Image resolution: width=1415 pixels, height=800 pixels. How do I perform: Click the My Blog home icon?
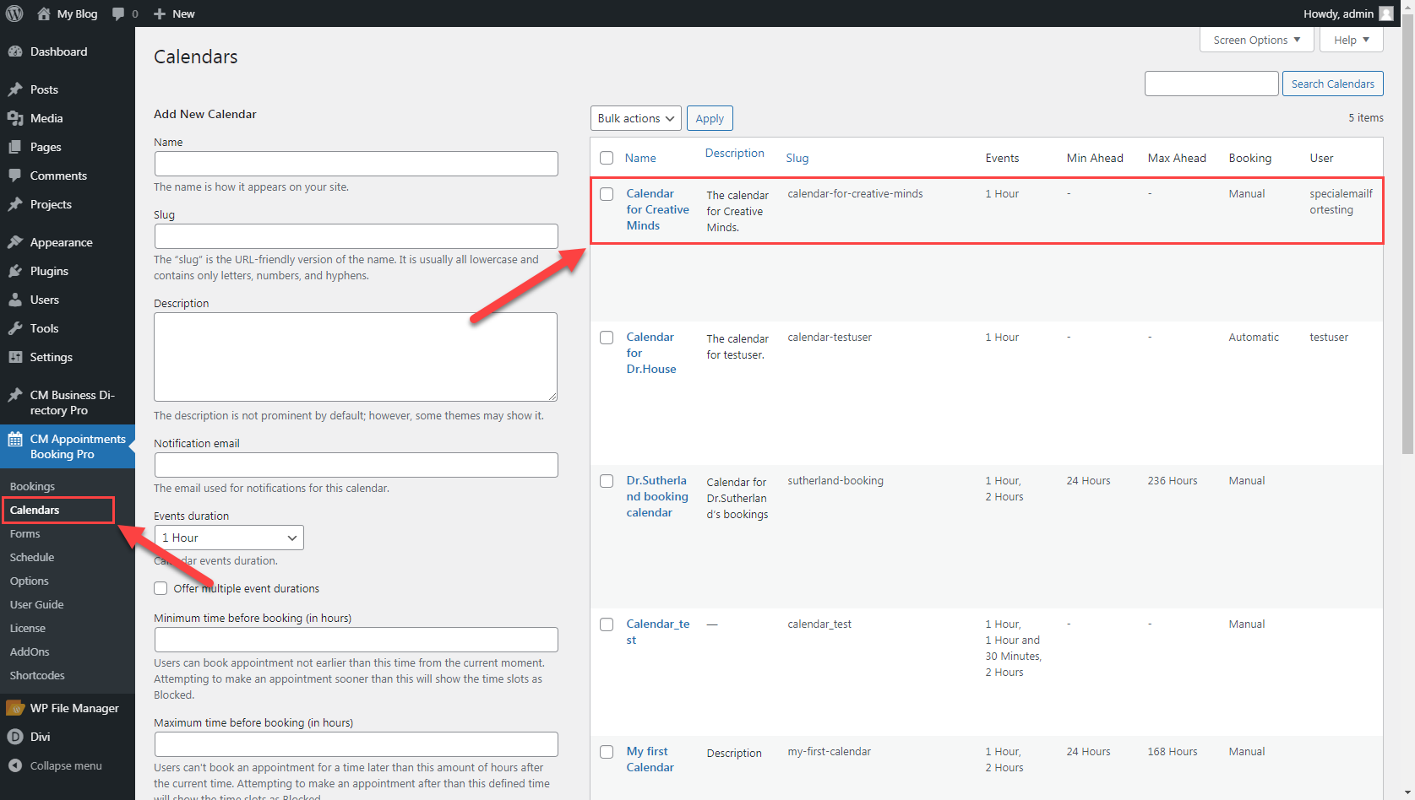44,14
